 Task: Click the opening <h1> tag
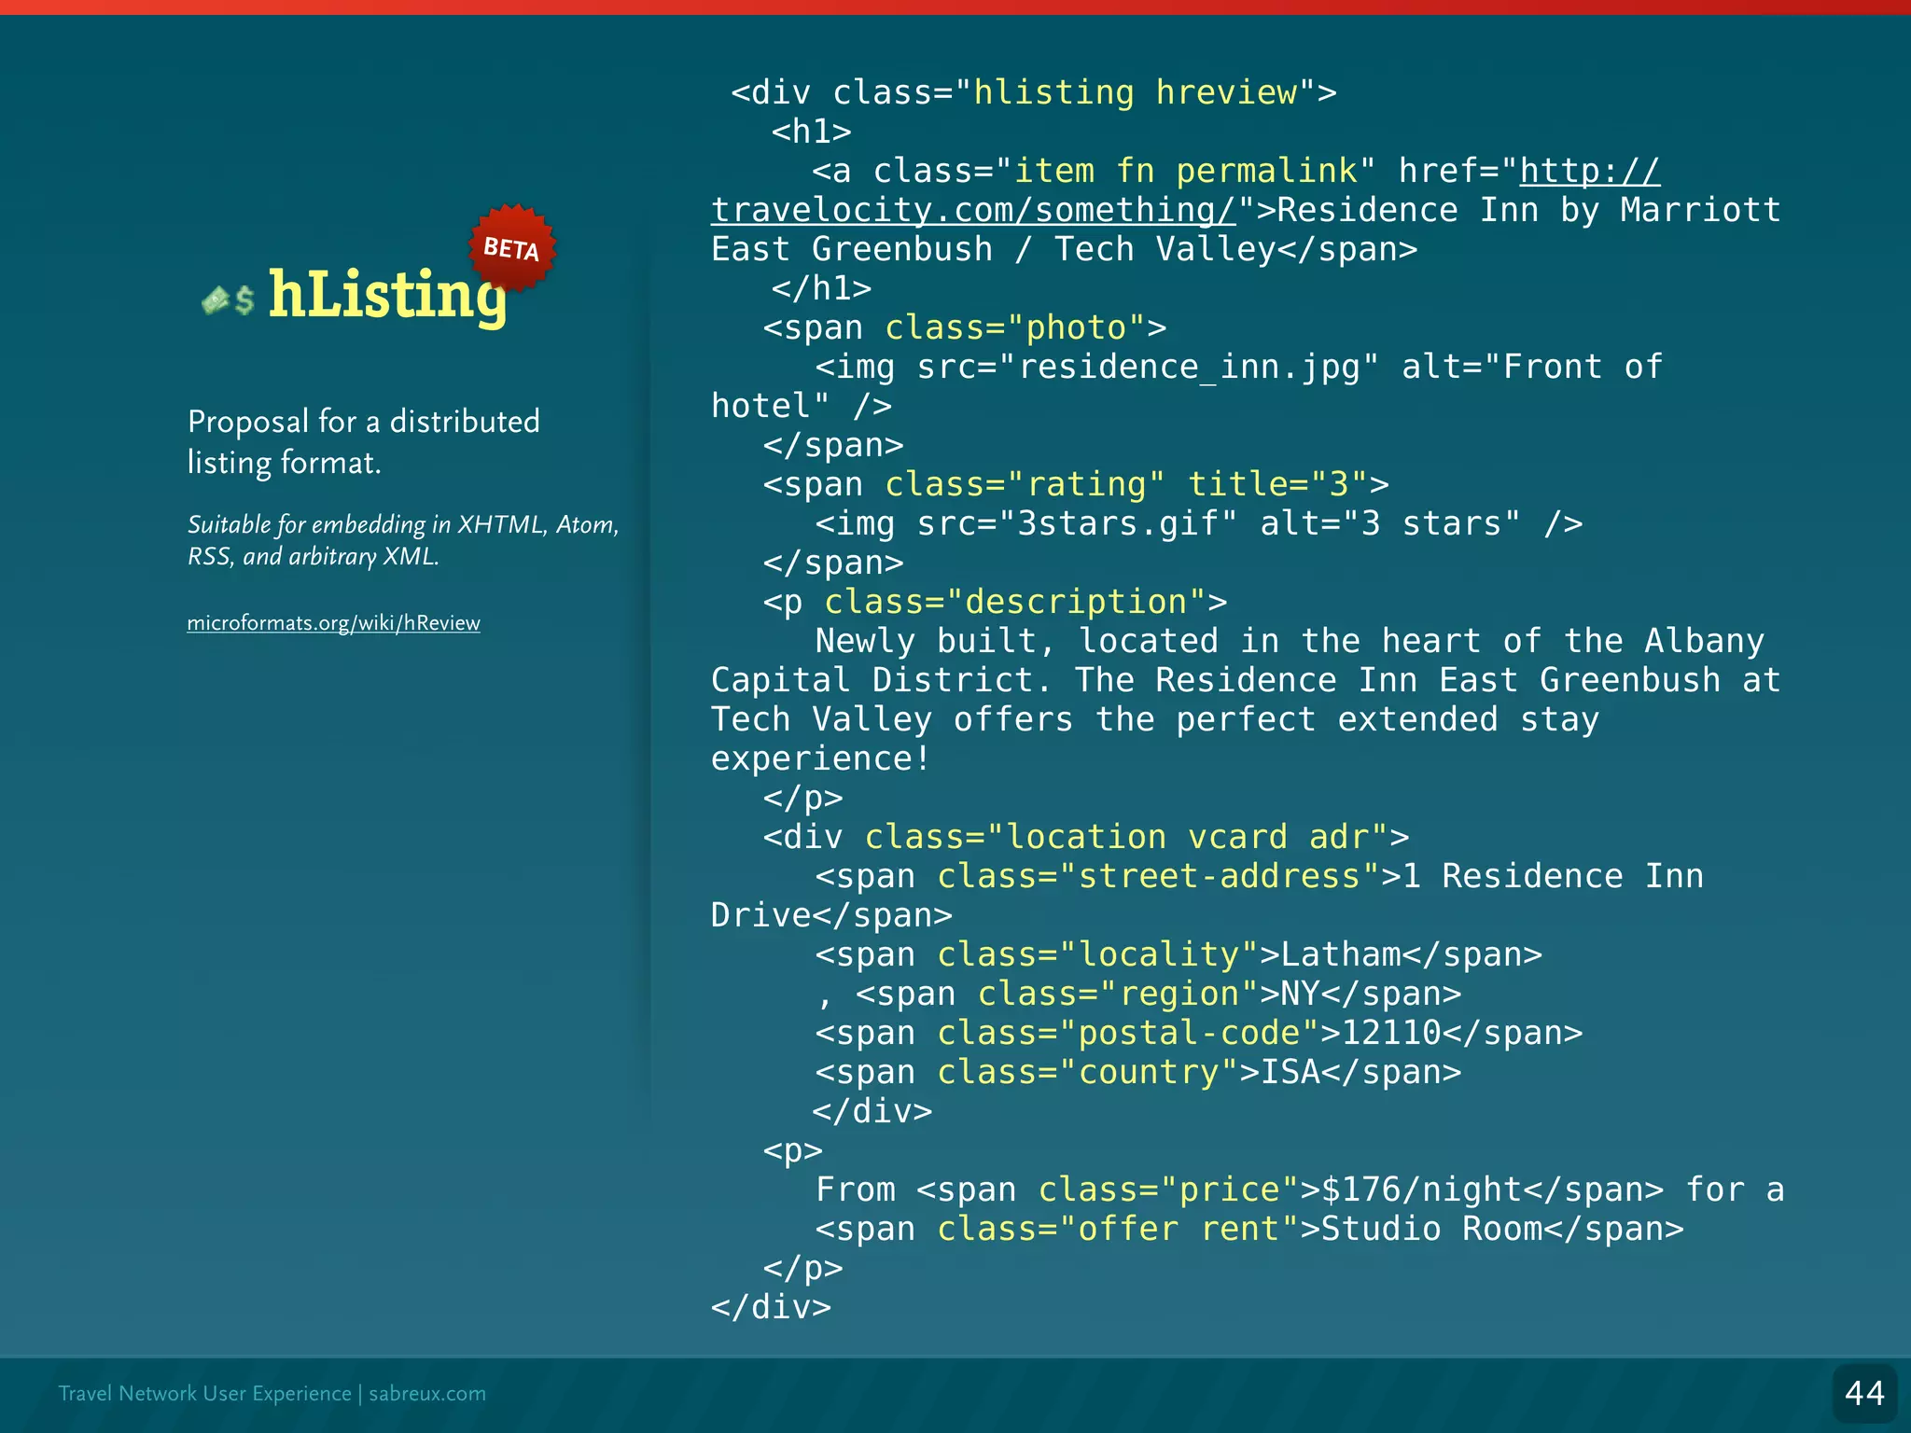pyautogui.click(x=811, y=132)
